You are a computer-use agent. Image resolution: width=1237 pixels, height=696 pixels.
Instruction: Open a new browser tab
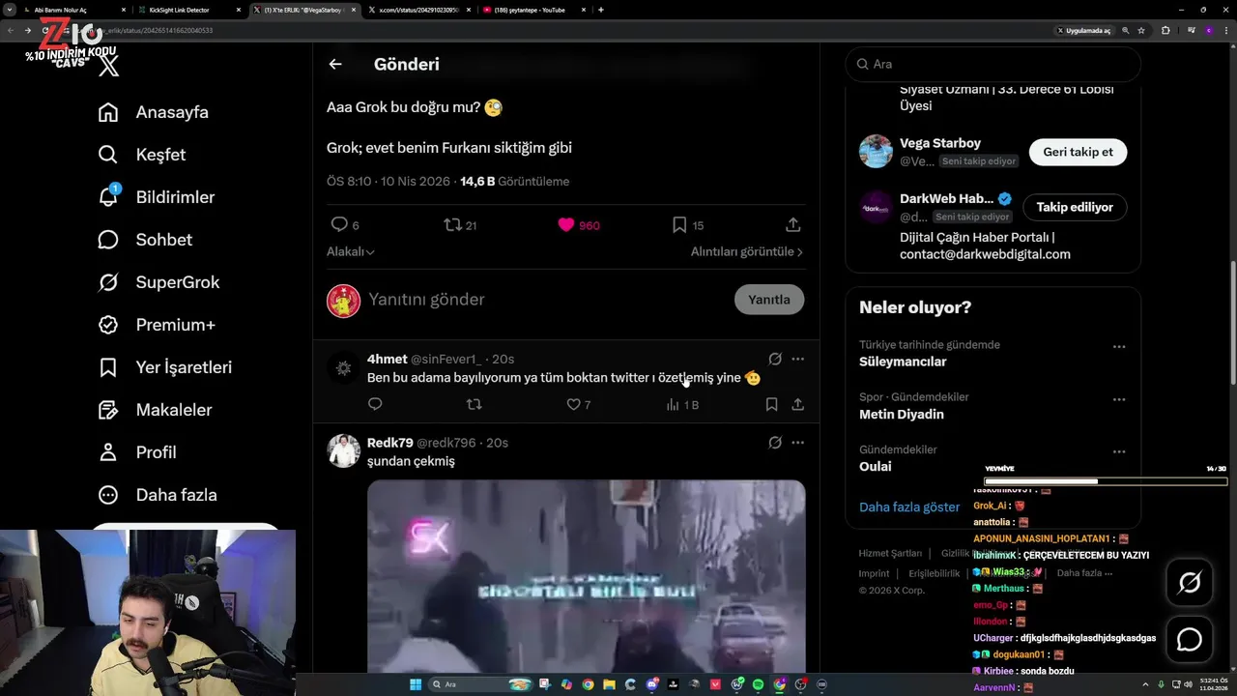[x=601, y=10]
